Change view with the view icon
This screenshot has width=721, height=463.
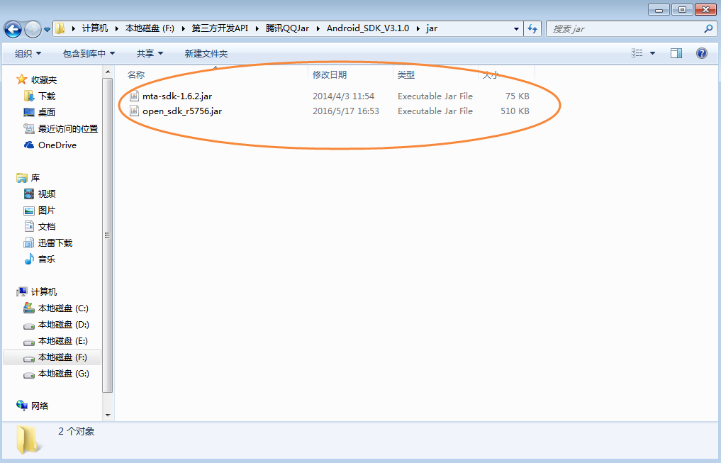coord(637,53)
